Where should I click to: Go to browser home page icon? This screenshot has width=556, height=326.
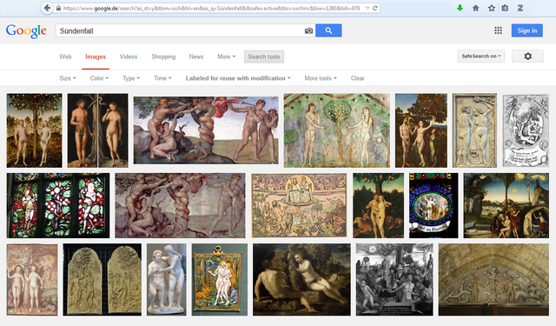(476, 8)
